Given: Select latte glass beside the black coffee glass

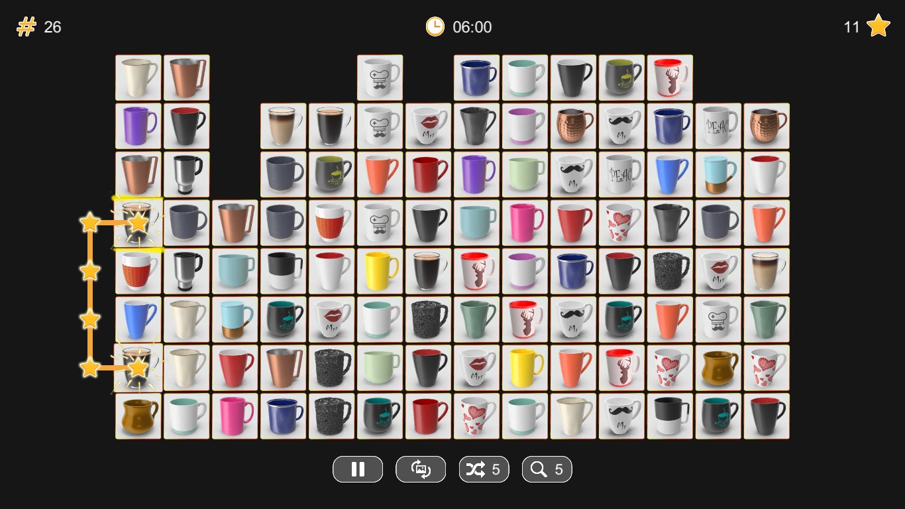Looking at the screenshot, I should point(284,126).
